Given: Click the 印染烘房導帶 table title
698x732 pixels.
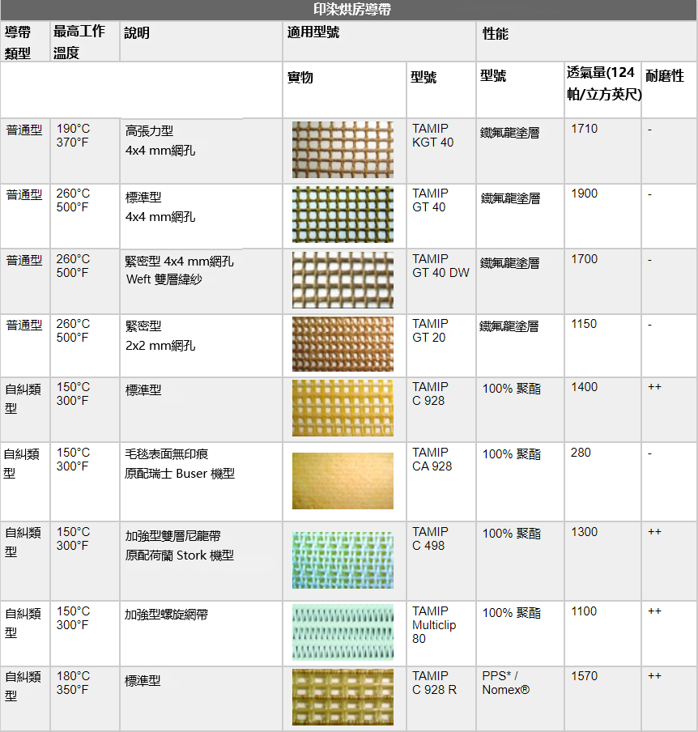Looking at the screenshot, I should [x=352, y=10].
